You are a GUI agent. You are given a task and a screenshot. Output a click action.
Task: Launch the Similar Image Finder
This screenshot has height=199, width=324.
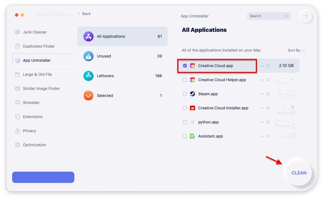tap(41, 88)
